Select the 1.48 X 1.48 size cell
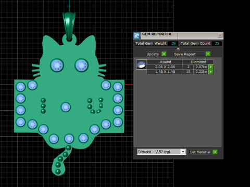This screenshot has height=187, width=250. point(165,72)
